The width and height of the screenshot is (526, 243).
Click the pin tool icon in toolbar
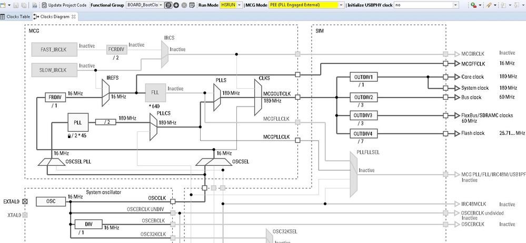coord(489,5)
